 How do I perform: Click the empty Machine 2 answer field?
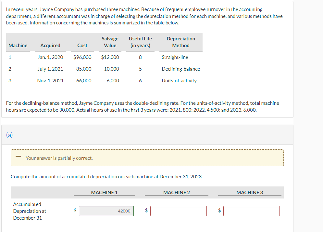click(x=179, y=211)
